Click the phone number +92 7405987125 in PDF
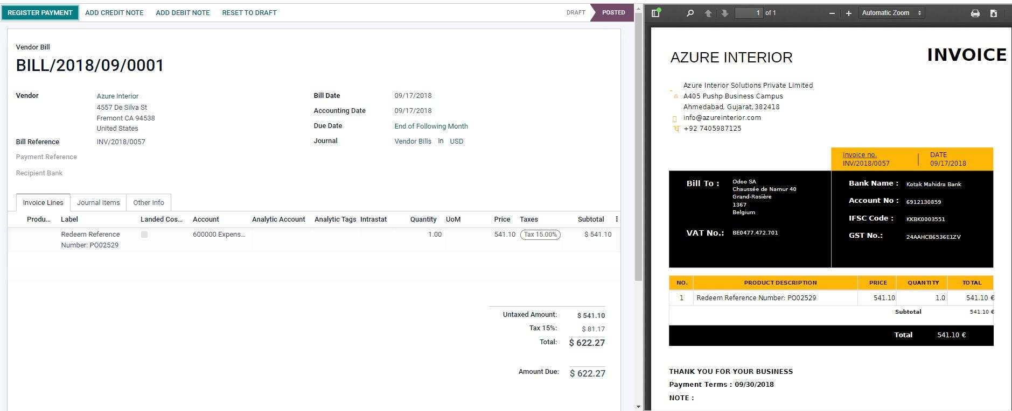This screenshot has height=411, width=1012. point(713,129)
